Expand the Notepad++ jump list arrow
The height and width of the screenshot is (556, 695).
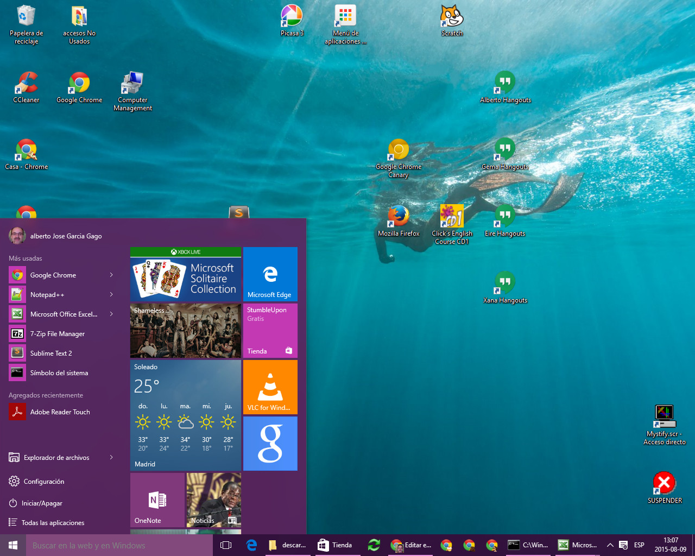pos(111,295)
